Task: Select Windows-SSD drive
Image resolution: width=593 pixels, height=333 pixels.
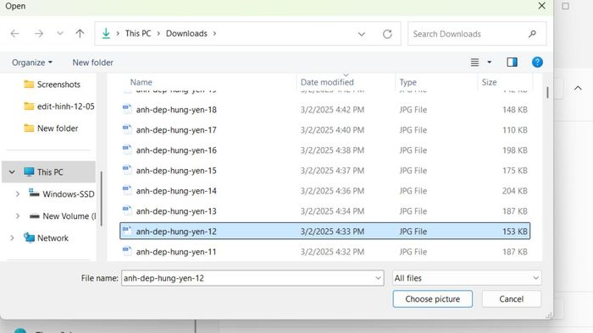Action: tap(61, 194)
